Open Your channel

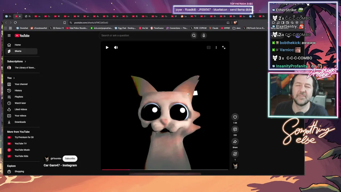tap(21, 84)
